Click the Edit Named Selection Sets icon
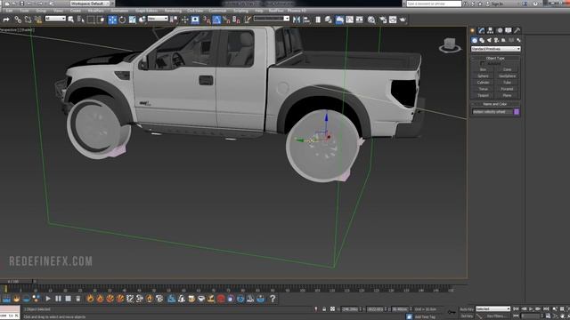 [x=248, y=20]
